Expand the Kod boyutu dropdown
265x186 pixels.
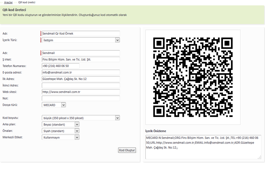(x=80, y=118)
